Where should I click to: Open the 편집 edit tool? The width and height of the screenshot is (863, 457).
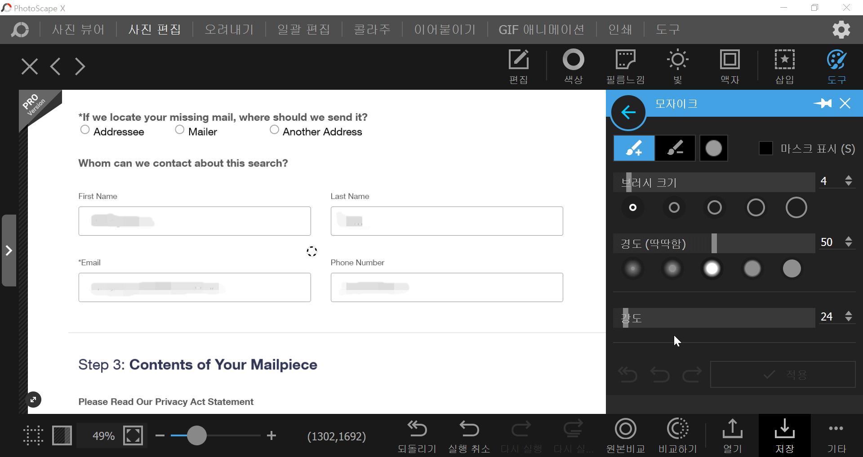(518, 66)
